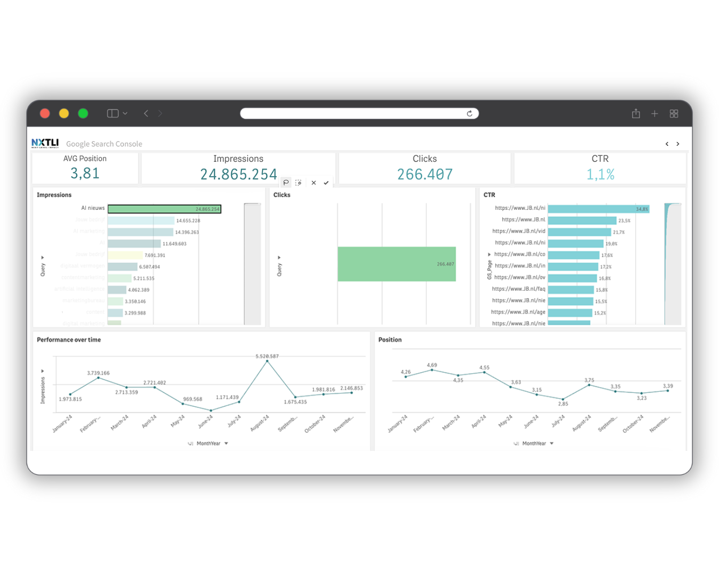Image resolution: width=719 pixels, height=575 pixels.
Task: Open MonthYear dropdown under Performance chart
Action: (x=226, y=443)
